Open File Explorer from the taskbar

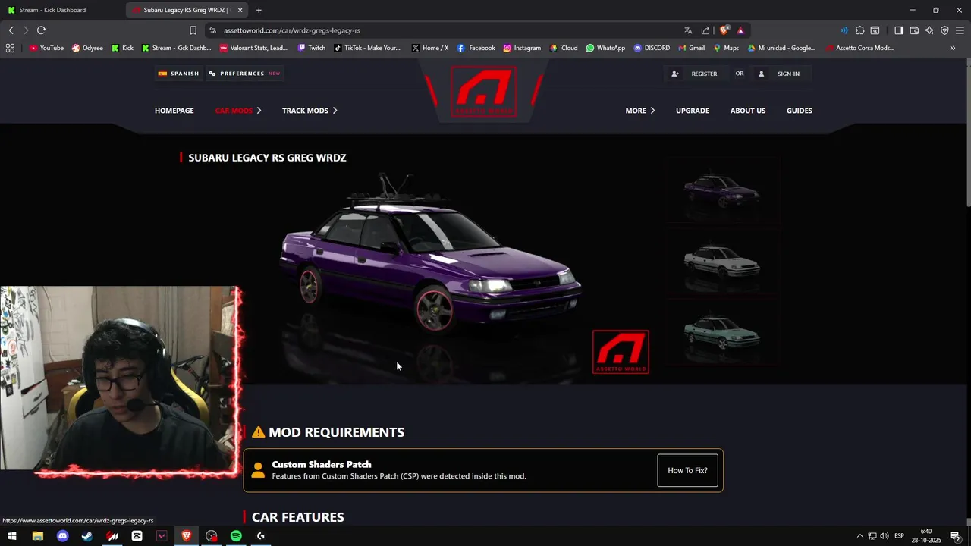coord(37,536)
